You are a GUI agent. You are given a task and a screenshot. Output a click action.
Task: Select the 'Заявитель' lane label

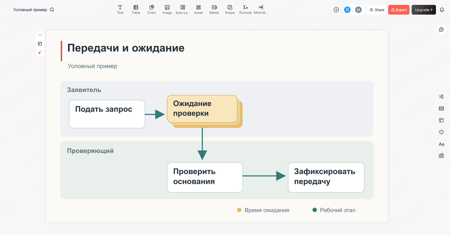pyautogui.click(x=84, y=90)
